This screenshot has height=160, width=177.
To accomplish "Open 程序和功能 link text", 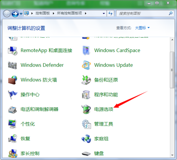I will pos(106,95).
